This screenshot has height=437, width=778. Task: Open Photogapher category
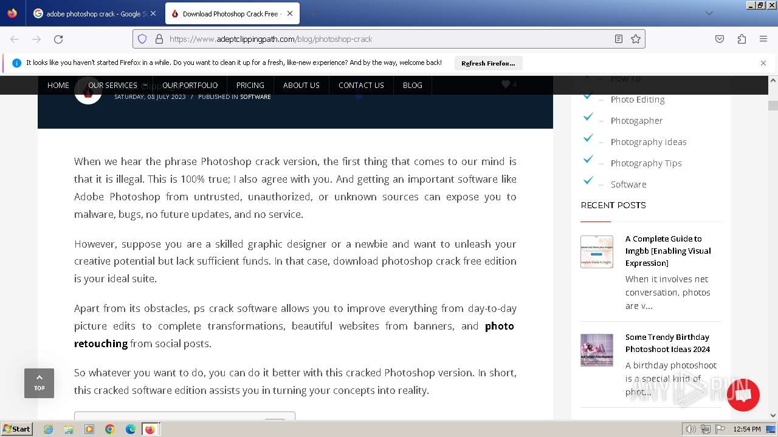pos(636,121)
